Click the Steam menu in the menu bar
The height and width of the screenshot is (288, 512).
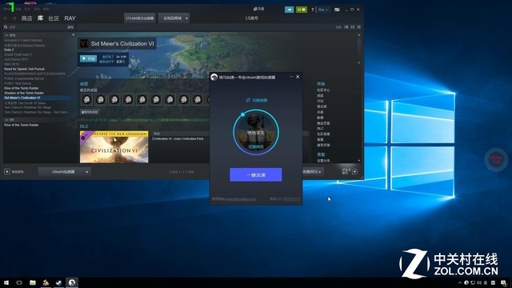pyautogui.click(x=6, y=9)
